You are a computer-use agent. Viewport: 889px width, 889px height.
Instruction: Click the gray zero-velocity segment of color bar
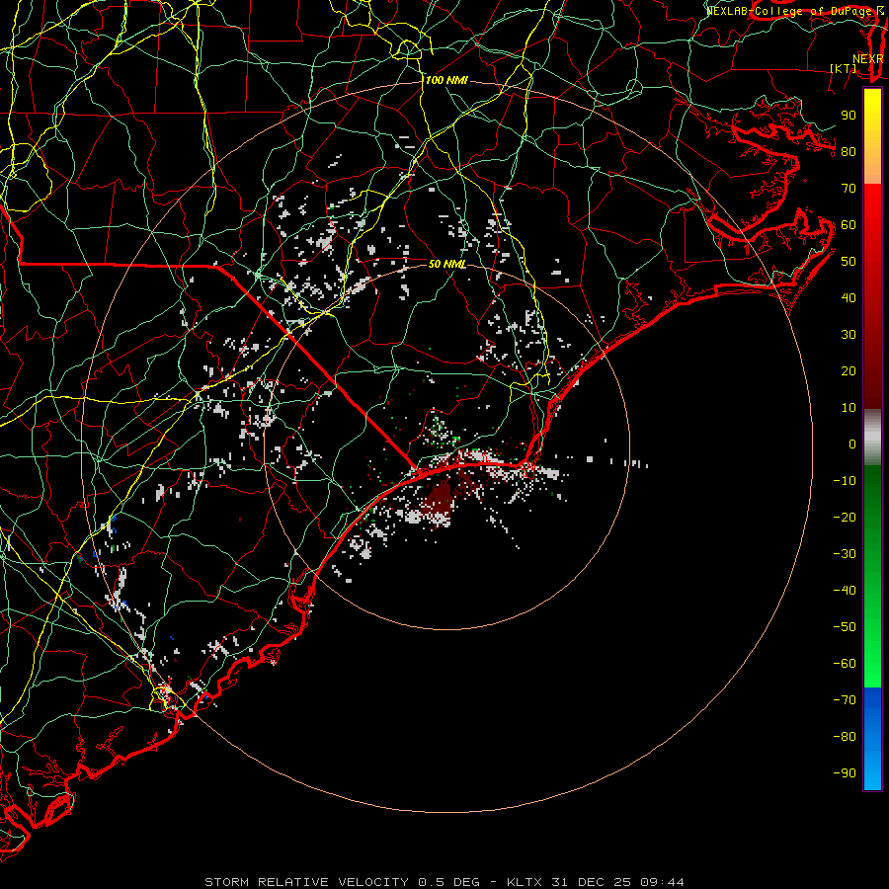click(872, 438)
